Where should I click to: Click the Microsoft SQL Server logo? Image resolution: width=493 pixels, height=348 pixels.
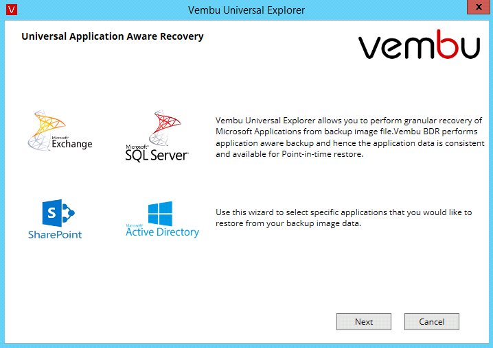[157, 136]
